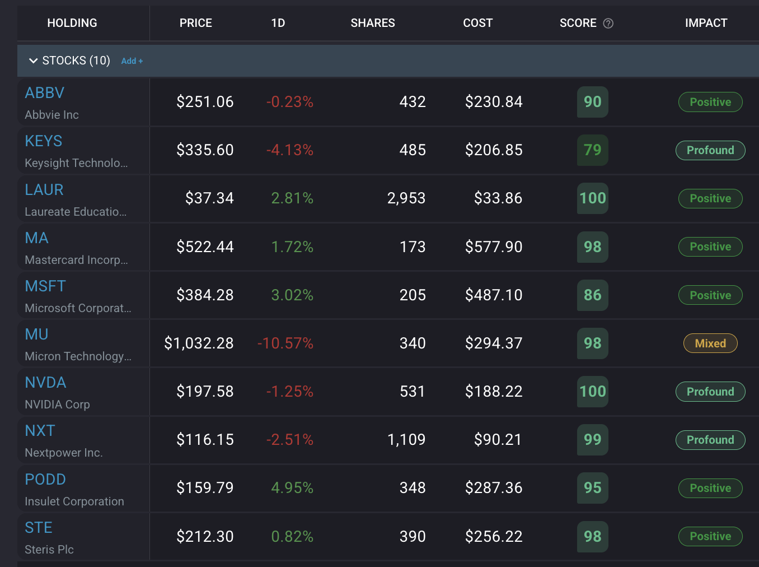Image resolution: width=759 pixels, height=567 pixels.
Task: Click the -4.13% daily change for KEYS
Action: (290, 150)
